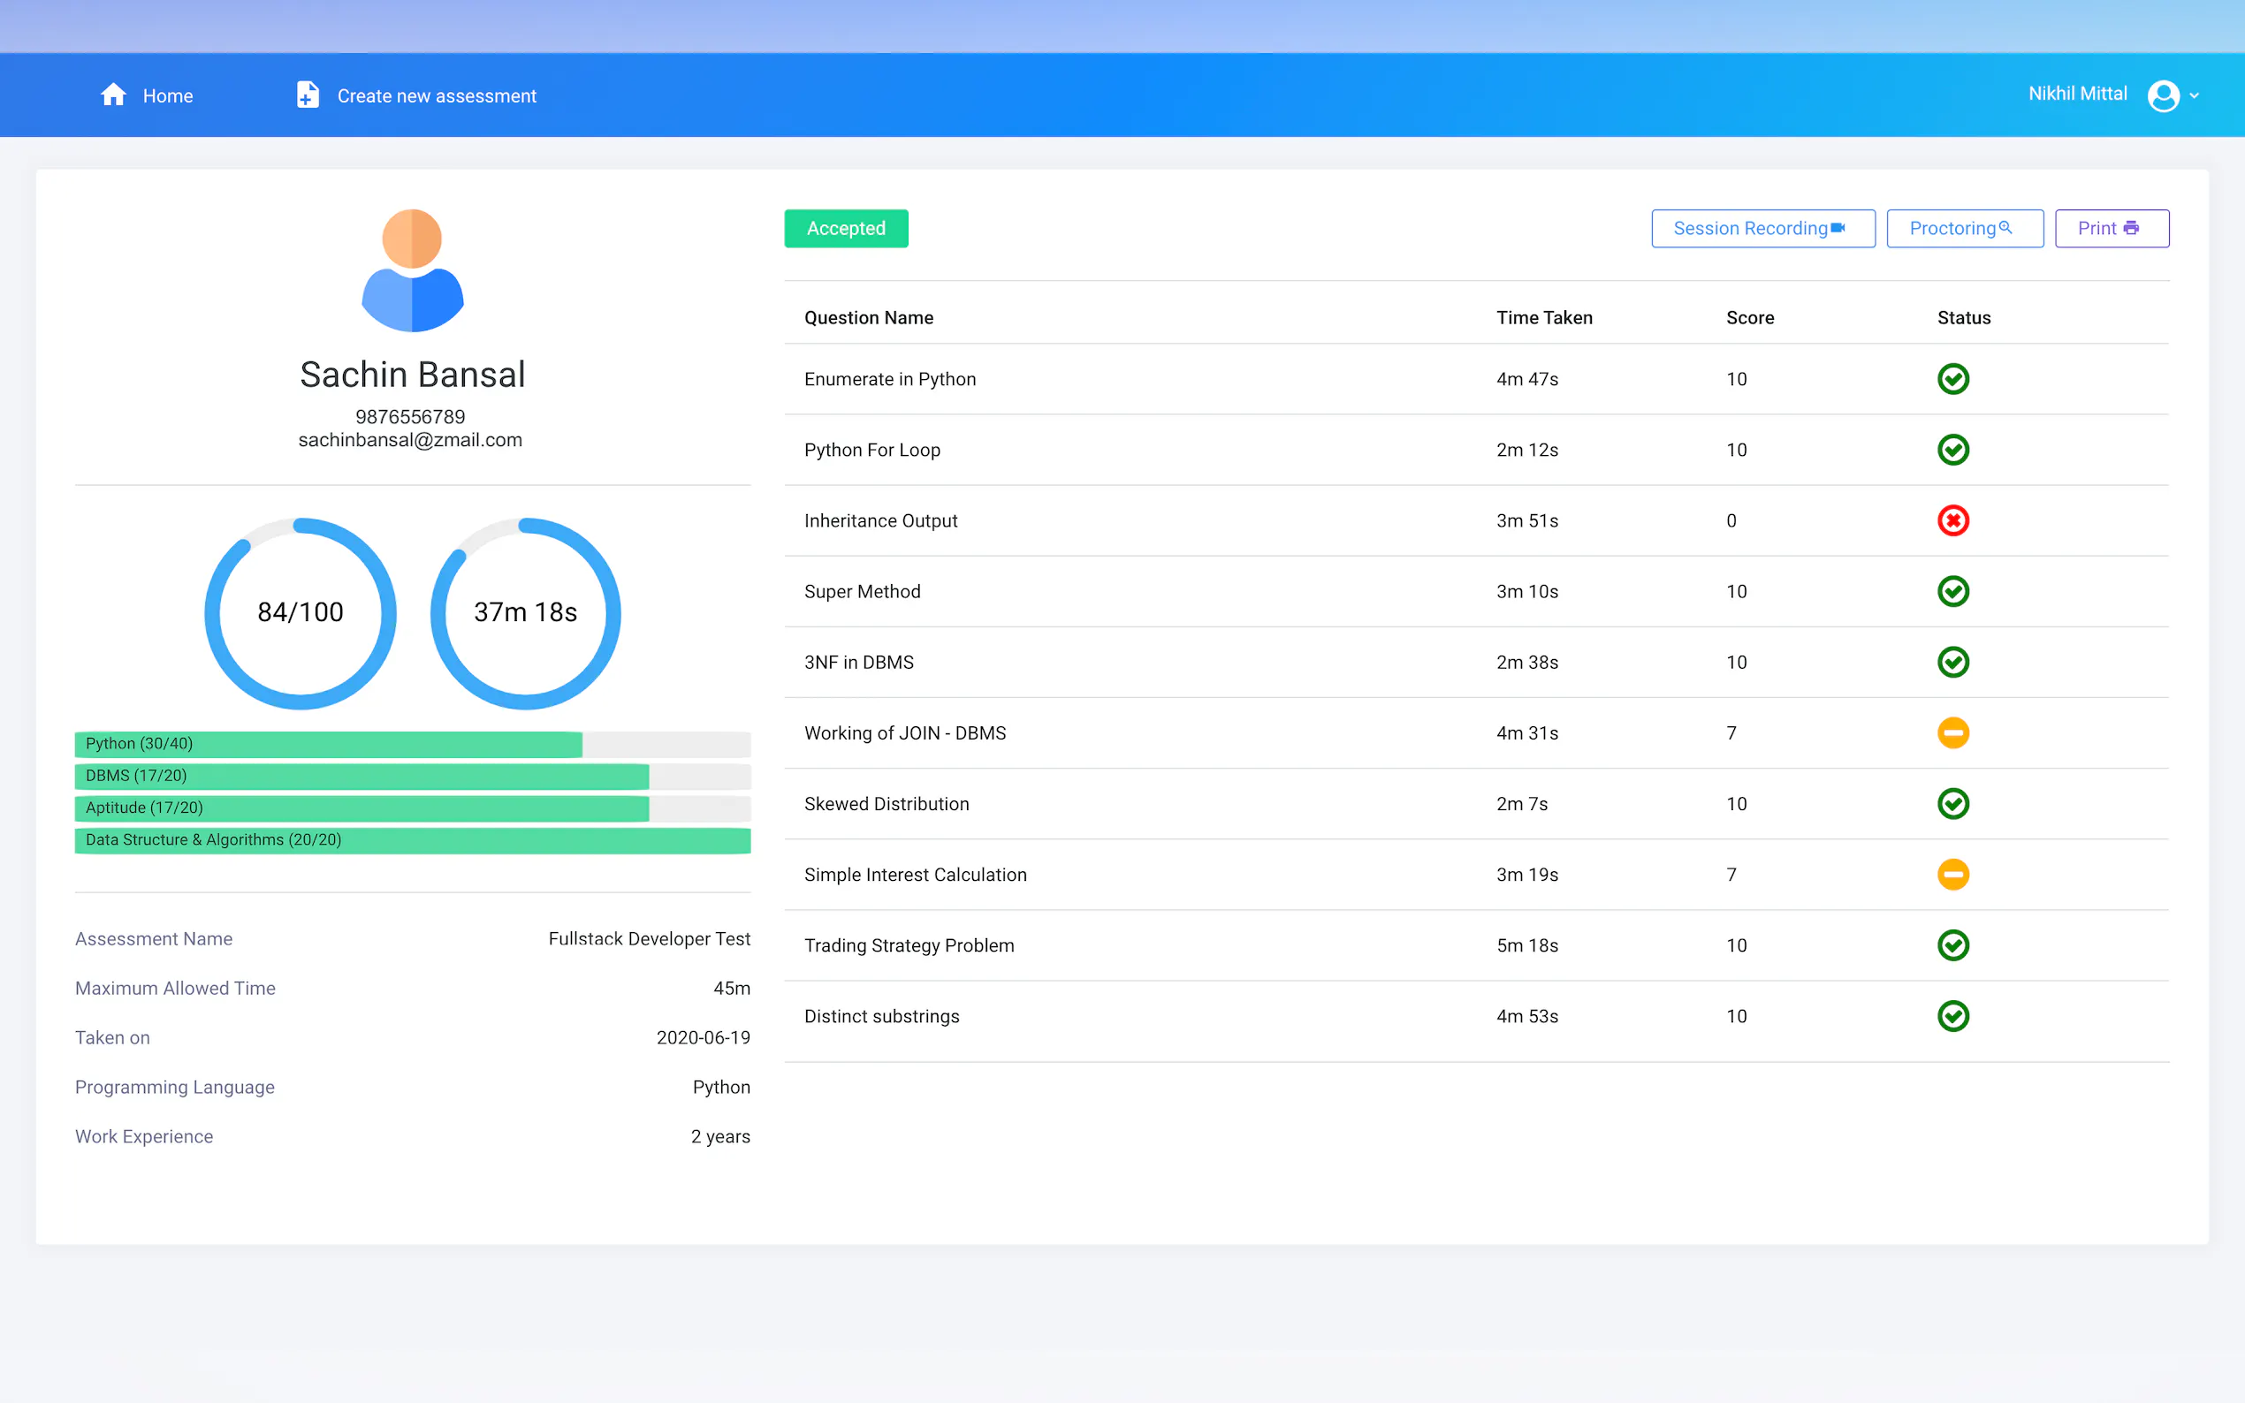Click the green check icon for Distinct substrings
This screenshot has width=2245, height=1403.
pyautogui.click(x=1952, y=1016)
